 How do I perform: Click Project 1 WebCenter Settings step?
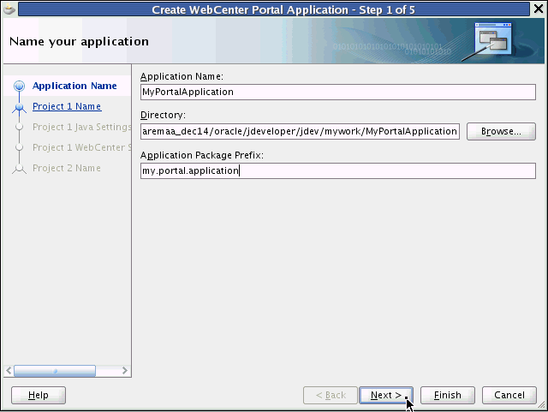click(82, 147)
